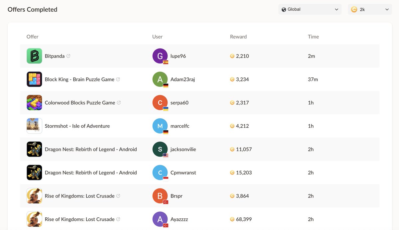Open the 2k minimum reward dropdown
The image size is (399, 230).
coord(370,9)
